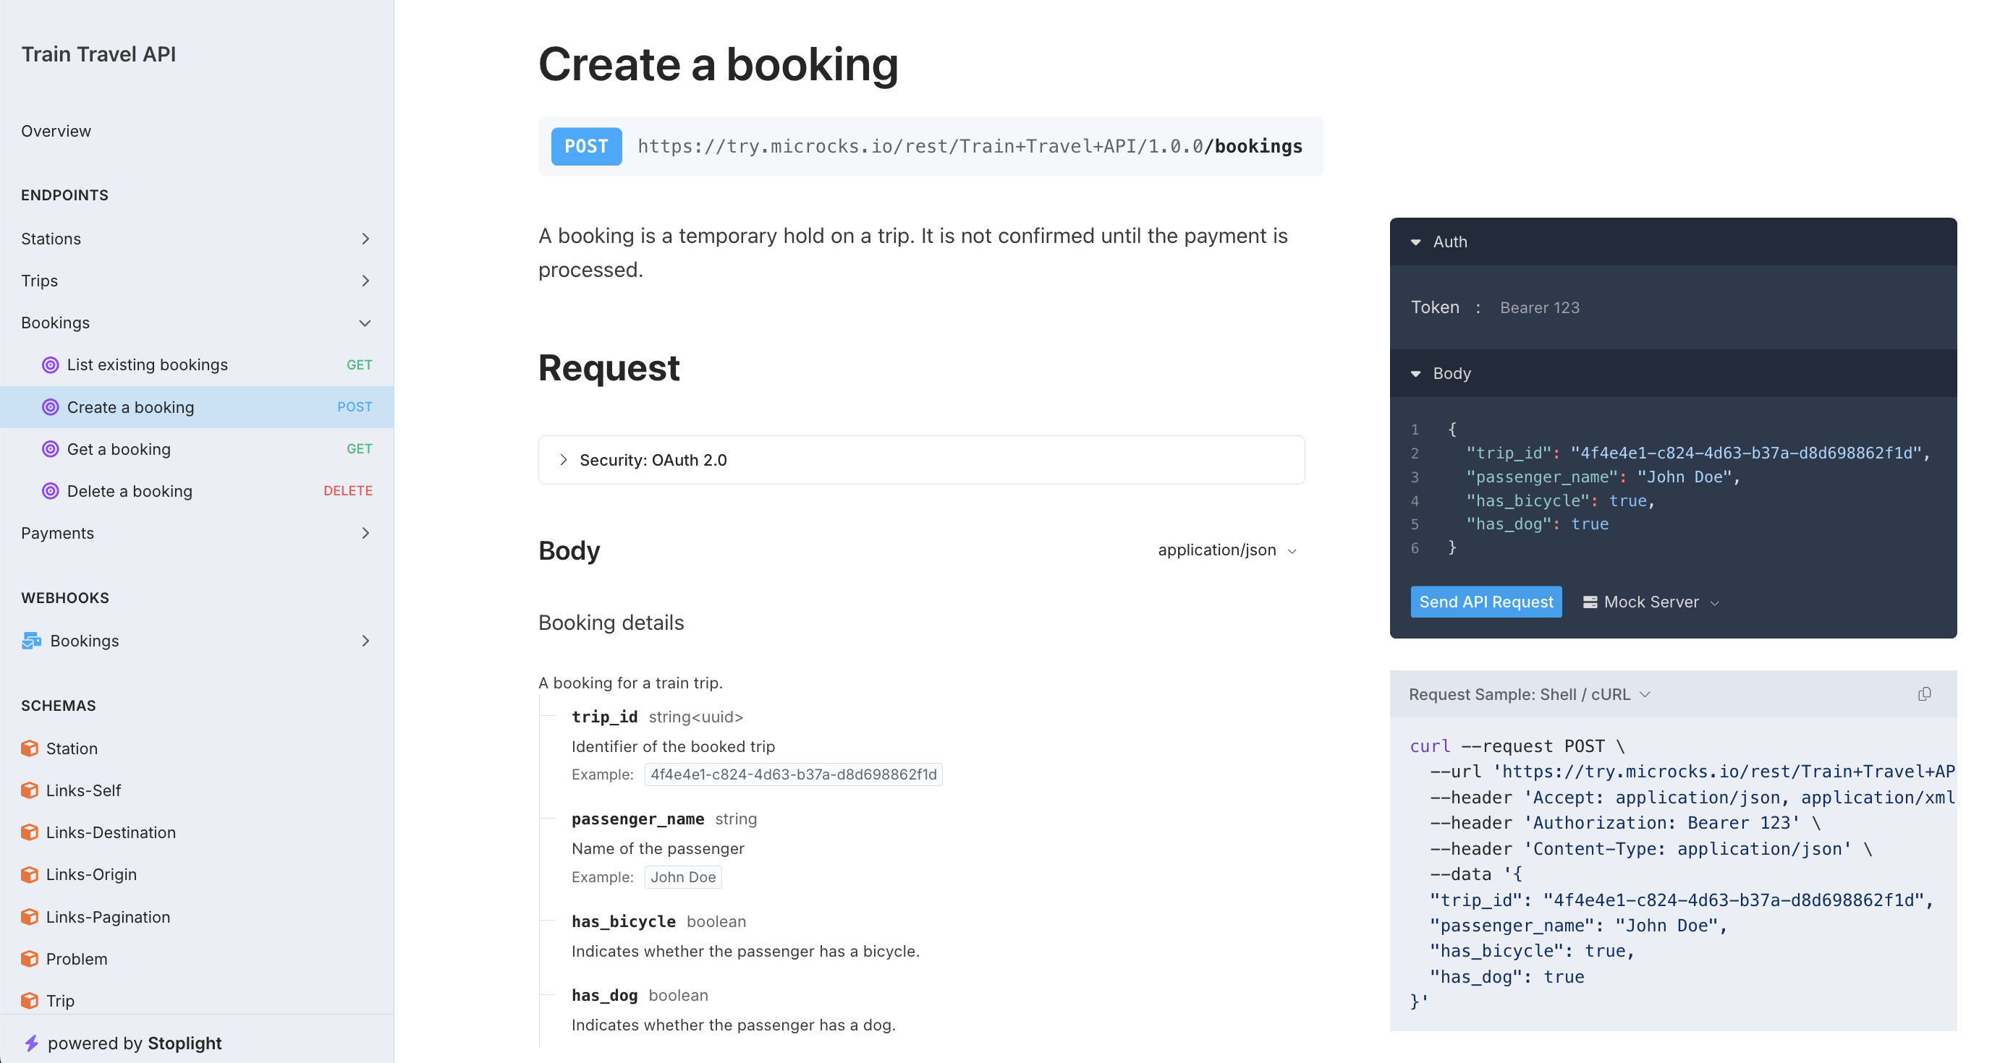Click the Stoplight lightning bolt icon
This screenshot has width=2000, height=1063.
coord(31,1042)
